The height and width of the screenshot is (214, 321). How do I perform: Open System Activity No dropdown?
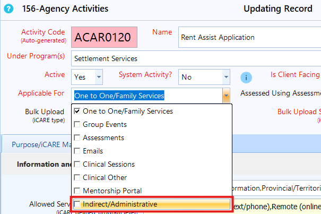point(226,77)
